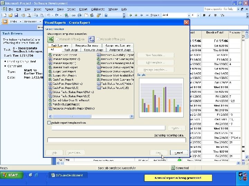Viewport: 249px width, 186px height.
Task: Click the Project Guide toggle icon
Action: tap(5, 21)
